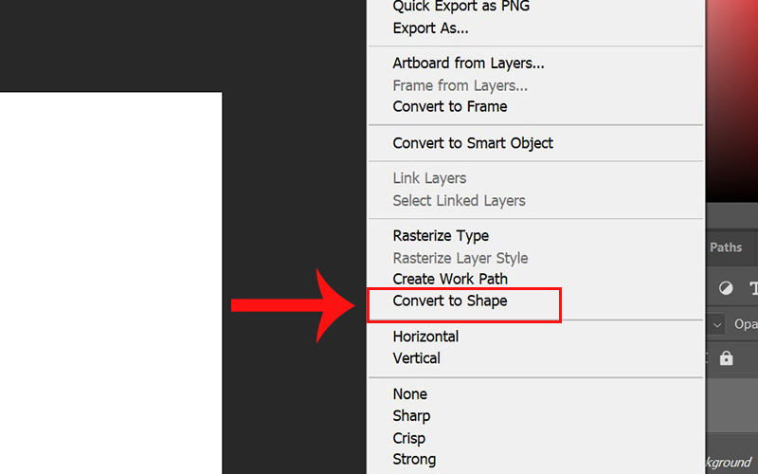The width and height of the screenshot is (758, 474).
Task: Switch to the Paths tab
Action: point(726,247)
